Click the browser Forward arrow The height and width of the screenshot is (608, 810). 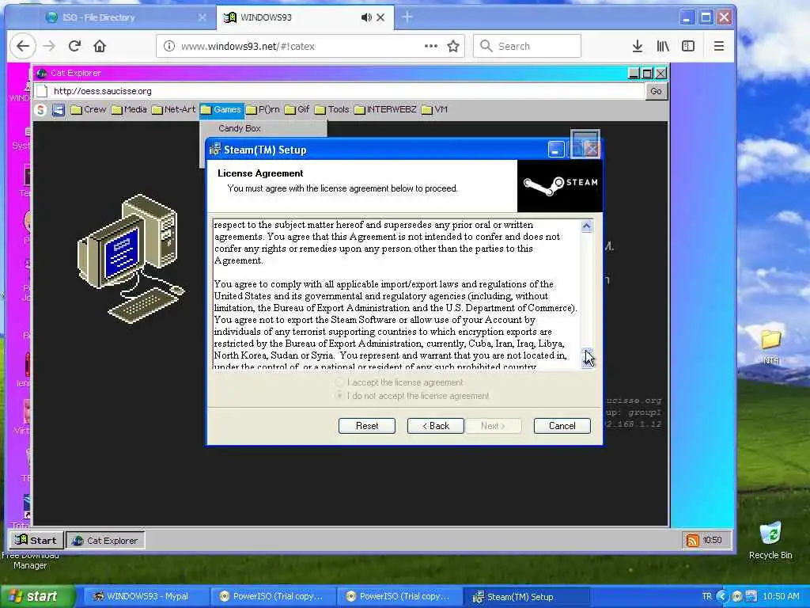coord(49,46)
